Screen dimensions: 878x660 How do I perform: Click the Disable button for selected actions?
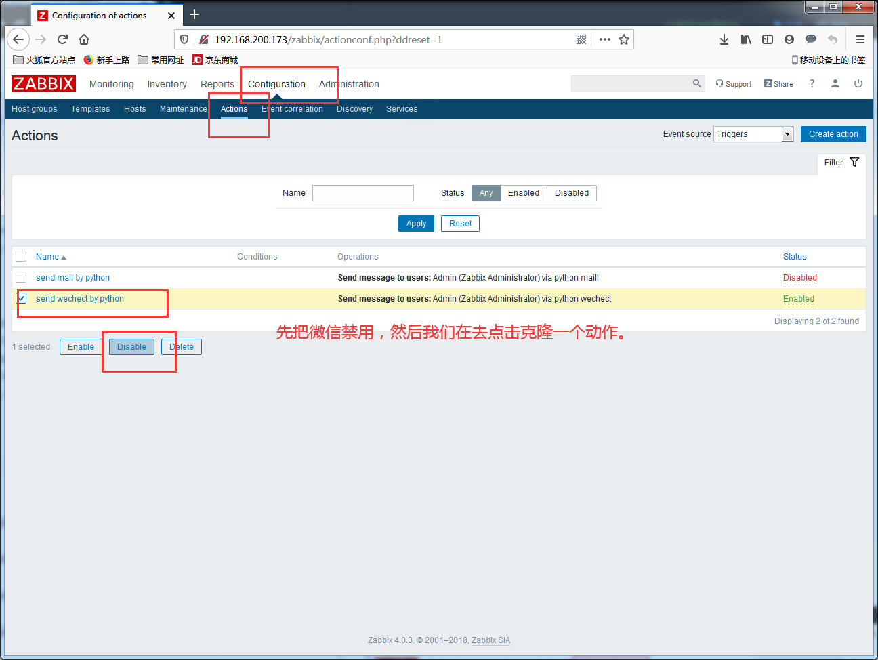131,347
